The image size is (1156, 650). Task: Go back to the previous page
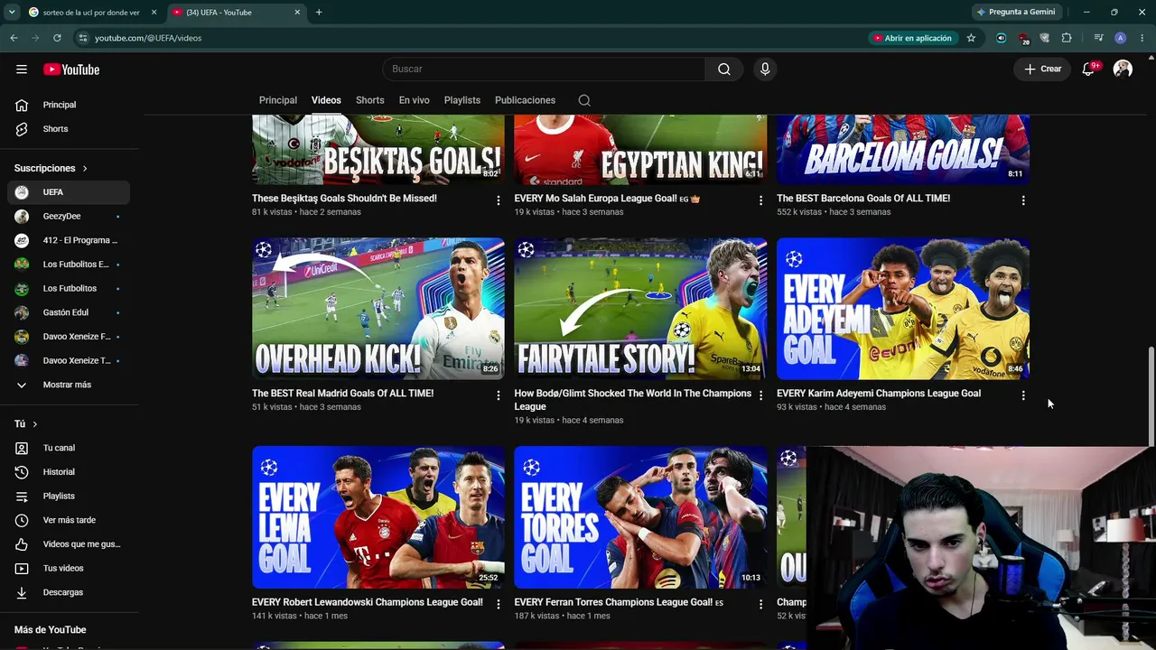pos(14,38)
